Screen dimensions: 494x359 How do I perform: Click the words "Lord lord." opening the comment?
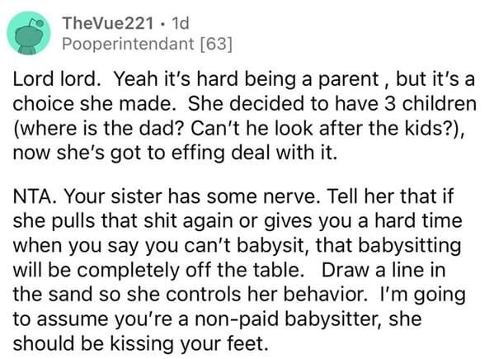point(57,78)
